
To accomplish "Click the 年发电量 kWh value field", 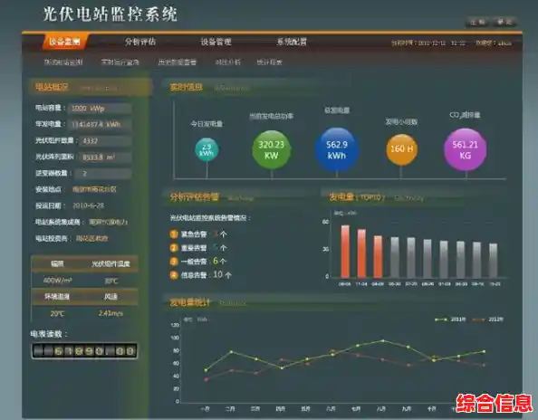I will pyautogui.click(x=100, y=124).
